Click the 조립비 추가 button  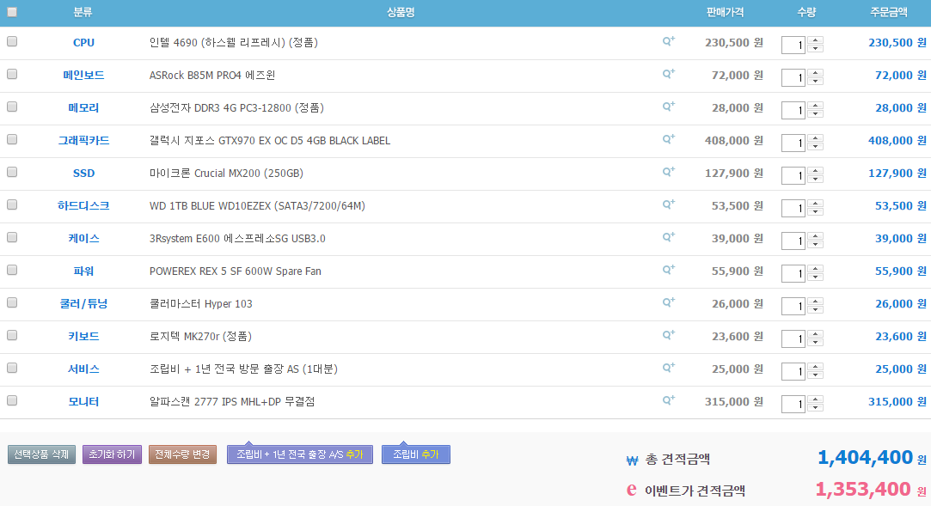(415, 454)
